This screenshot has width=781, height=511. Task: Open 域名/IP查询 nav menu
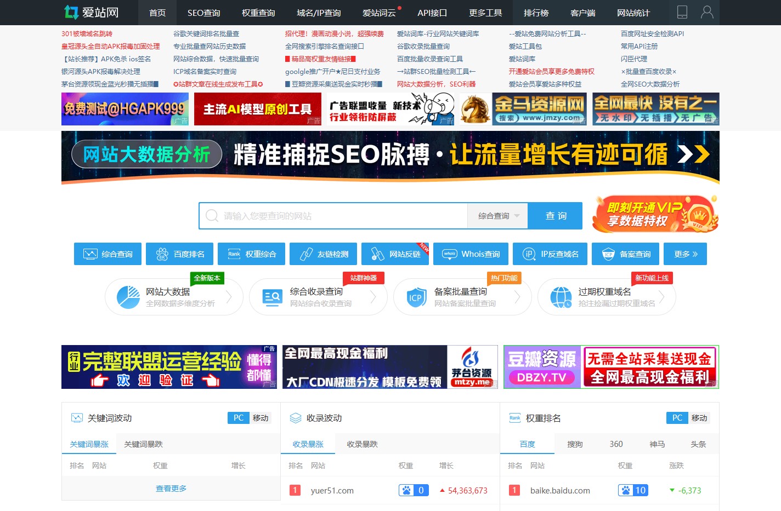[319, 13]
